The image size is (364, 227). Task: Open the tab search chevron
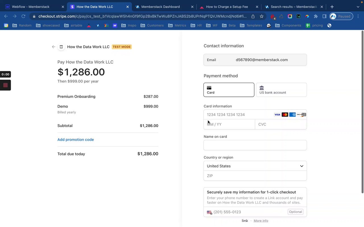coord(358,7)
